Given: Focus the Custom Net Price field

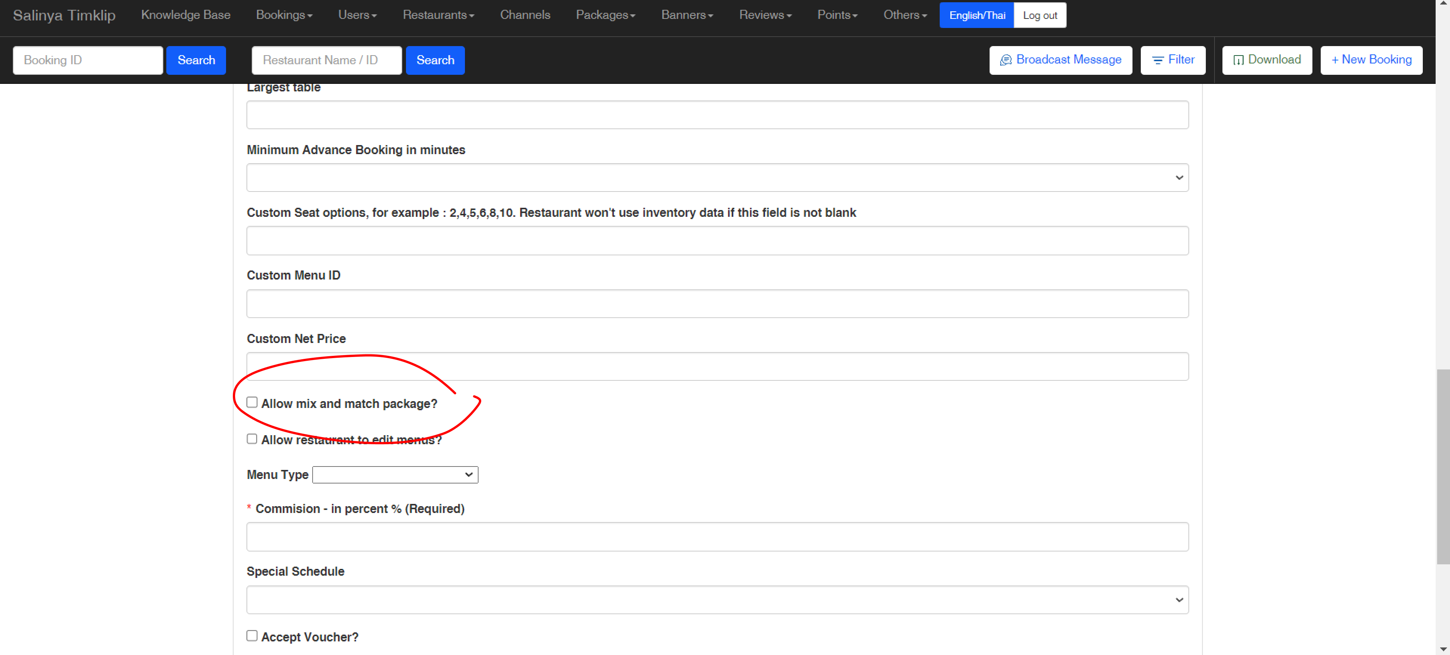Looking at the screenshot, I should tap(717, 367).
